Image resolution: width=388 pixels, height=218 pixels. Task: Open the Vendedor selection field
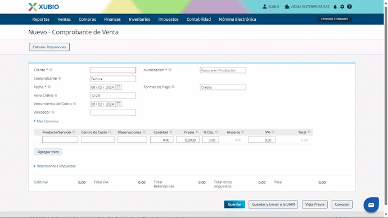click(113, 112)
